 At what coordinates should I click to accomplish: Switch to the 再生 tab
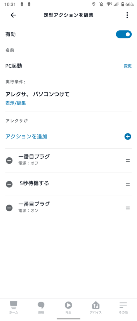[68, 308]
